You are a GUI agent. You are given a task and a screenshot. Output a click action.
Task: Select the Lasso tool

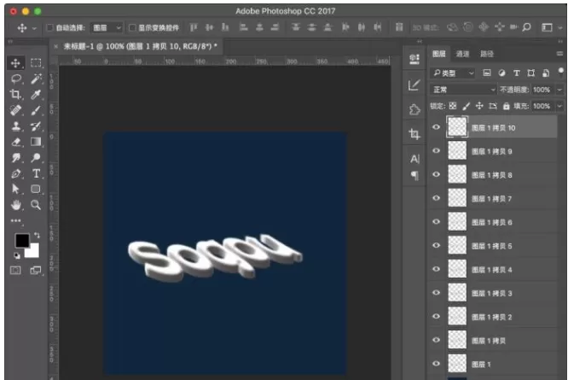point(15,79)
